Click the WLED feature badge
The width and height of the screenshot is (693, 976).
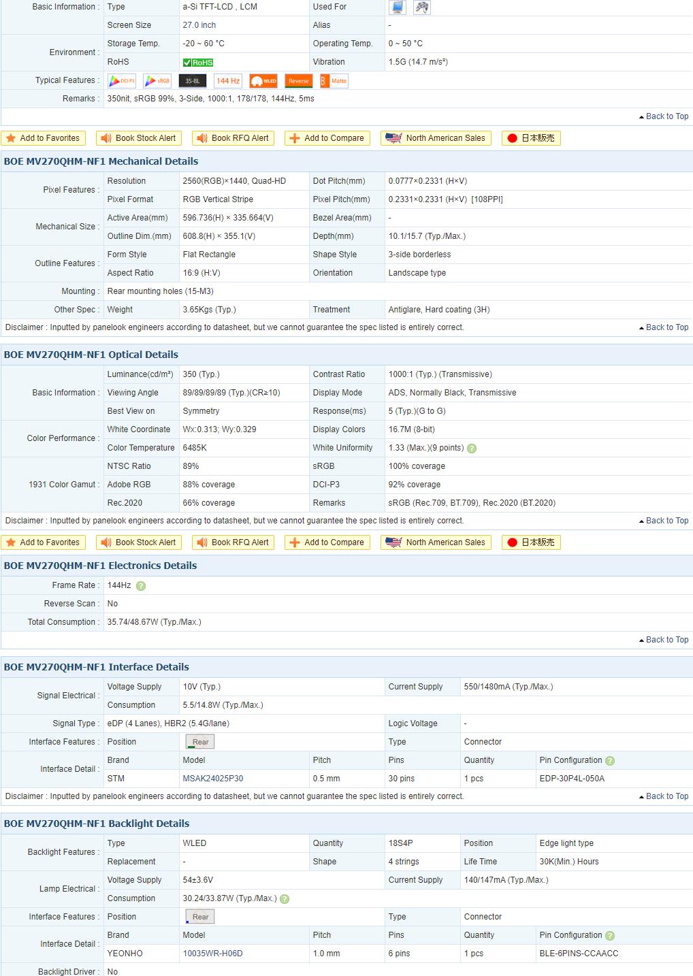[263, 81]
